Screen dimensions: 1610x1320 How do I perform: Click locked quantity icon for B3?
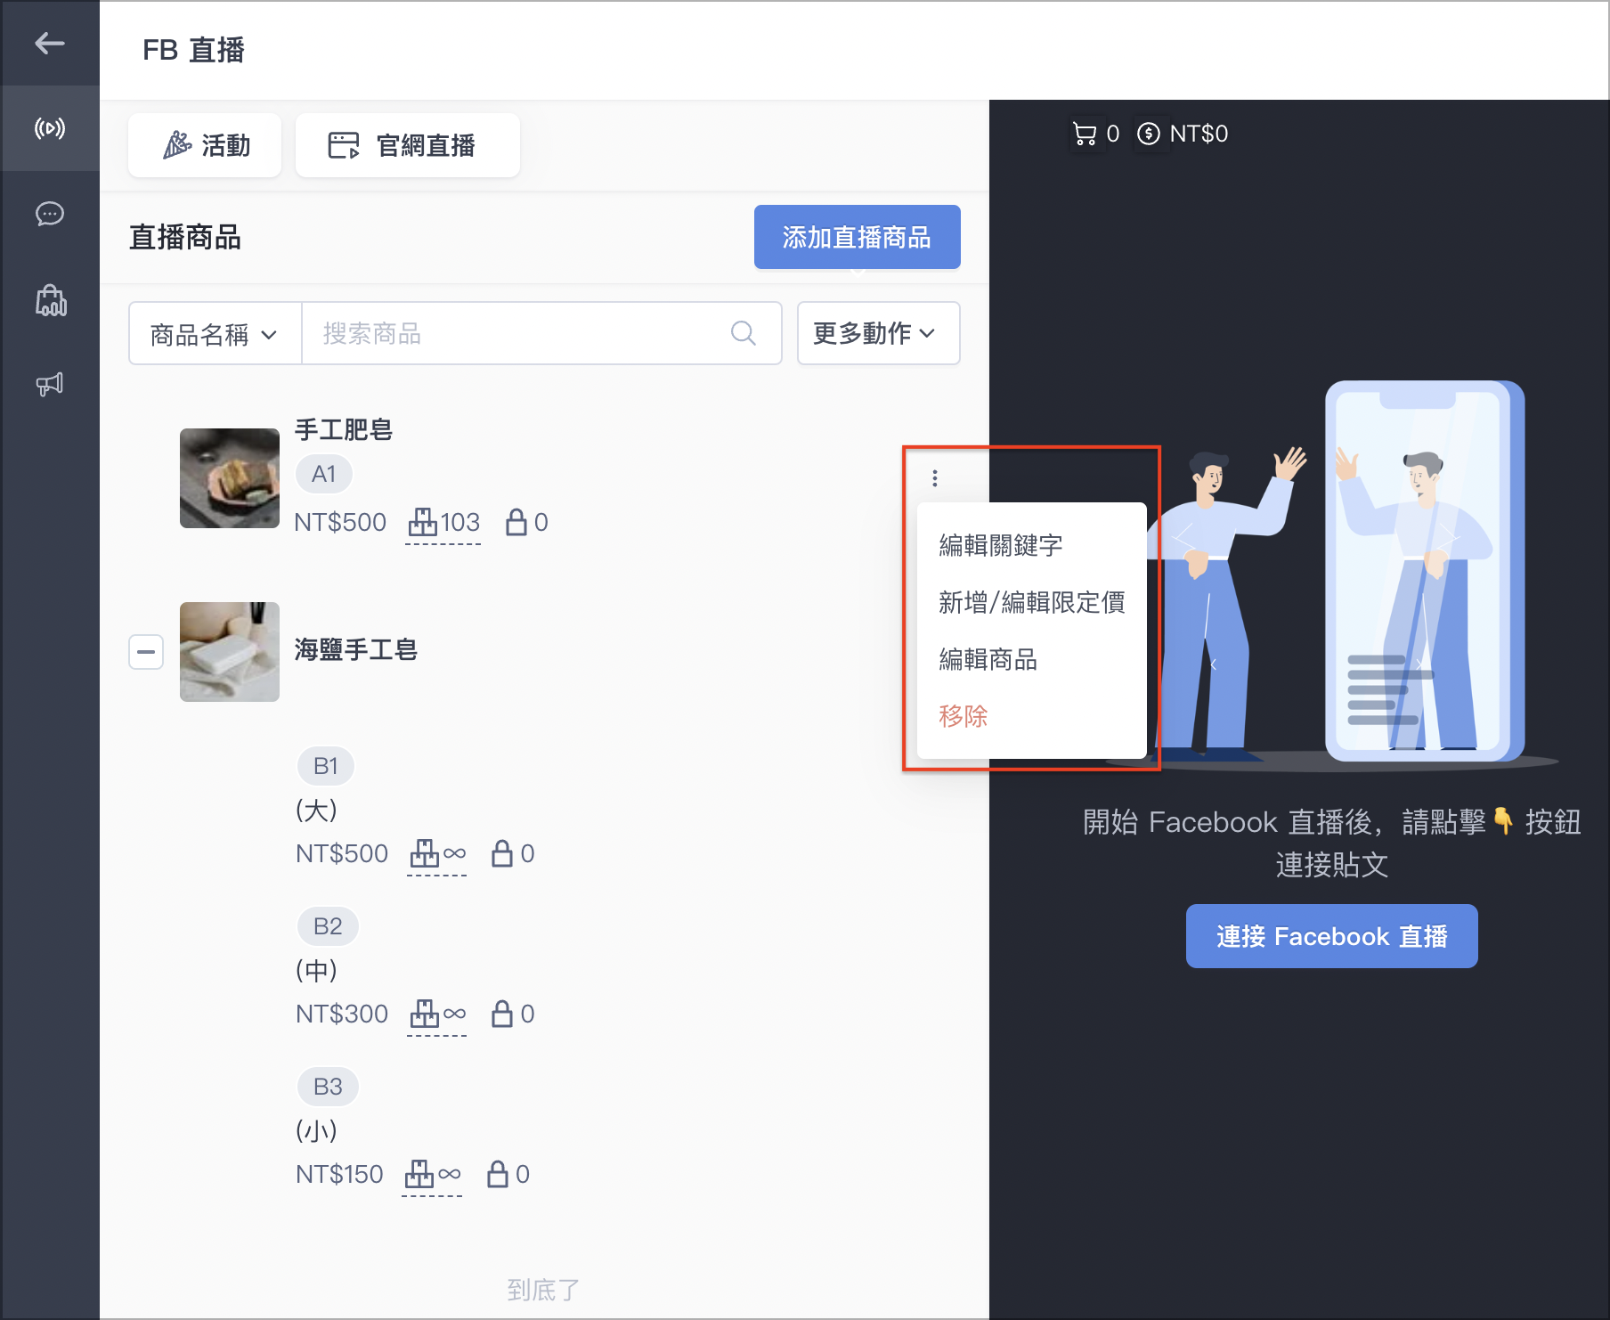[498, 1174]
